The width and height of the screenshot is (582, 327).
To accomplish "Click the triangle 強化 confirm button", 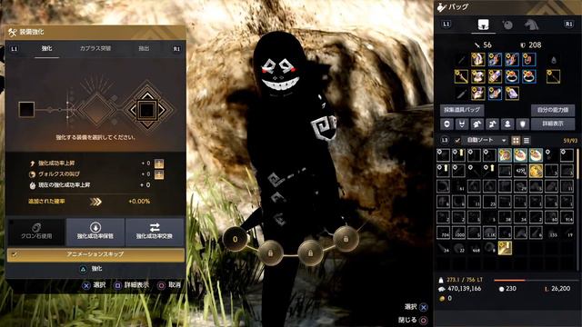I will [92, 269].
